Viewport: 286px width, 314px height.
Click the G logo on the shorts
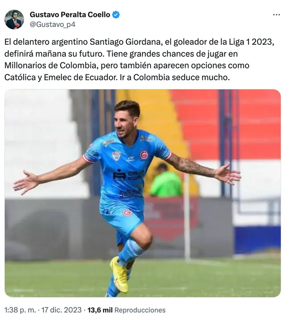coord(127,212)
